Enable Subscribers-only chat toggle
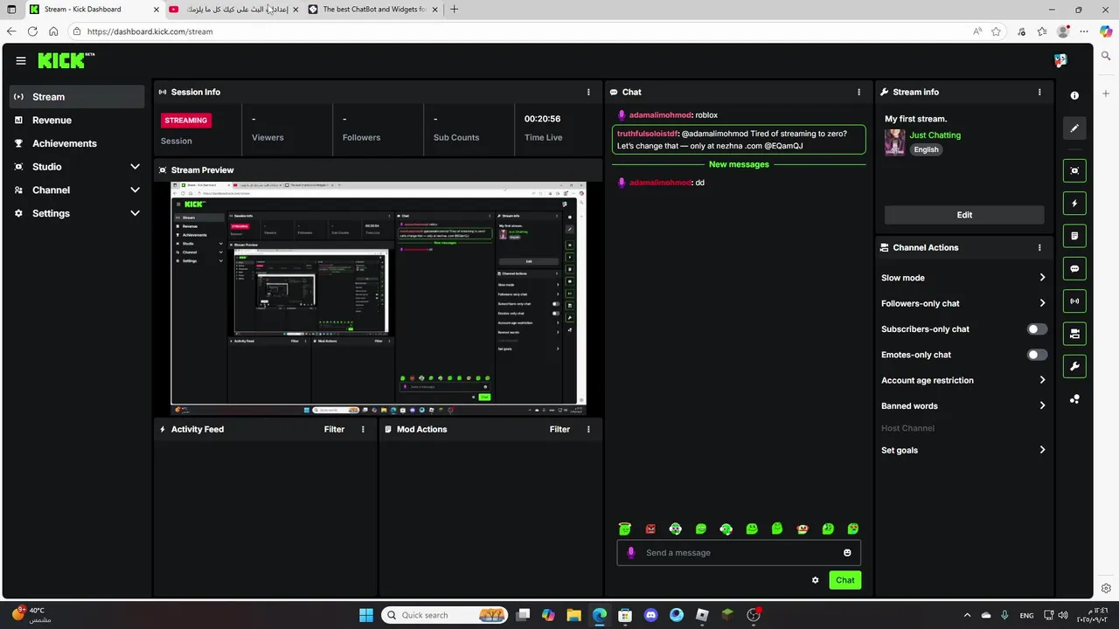 (x=1037, y=329)
